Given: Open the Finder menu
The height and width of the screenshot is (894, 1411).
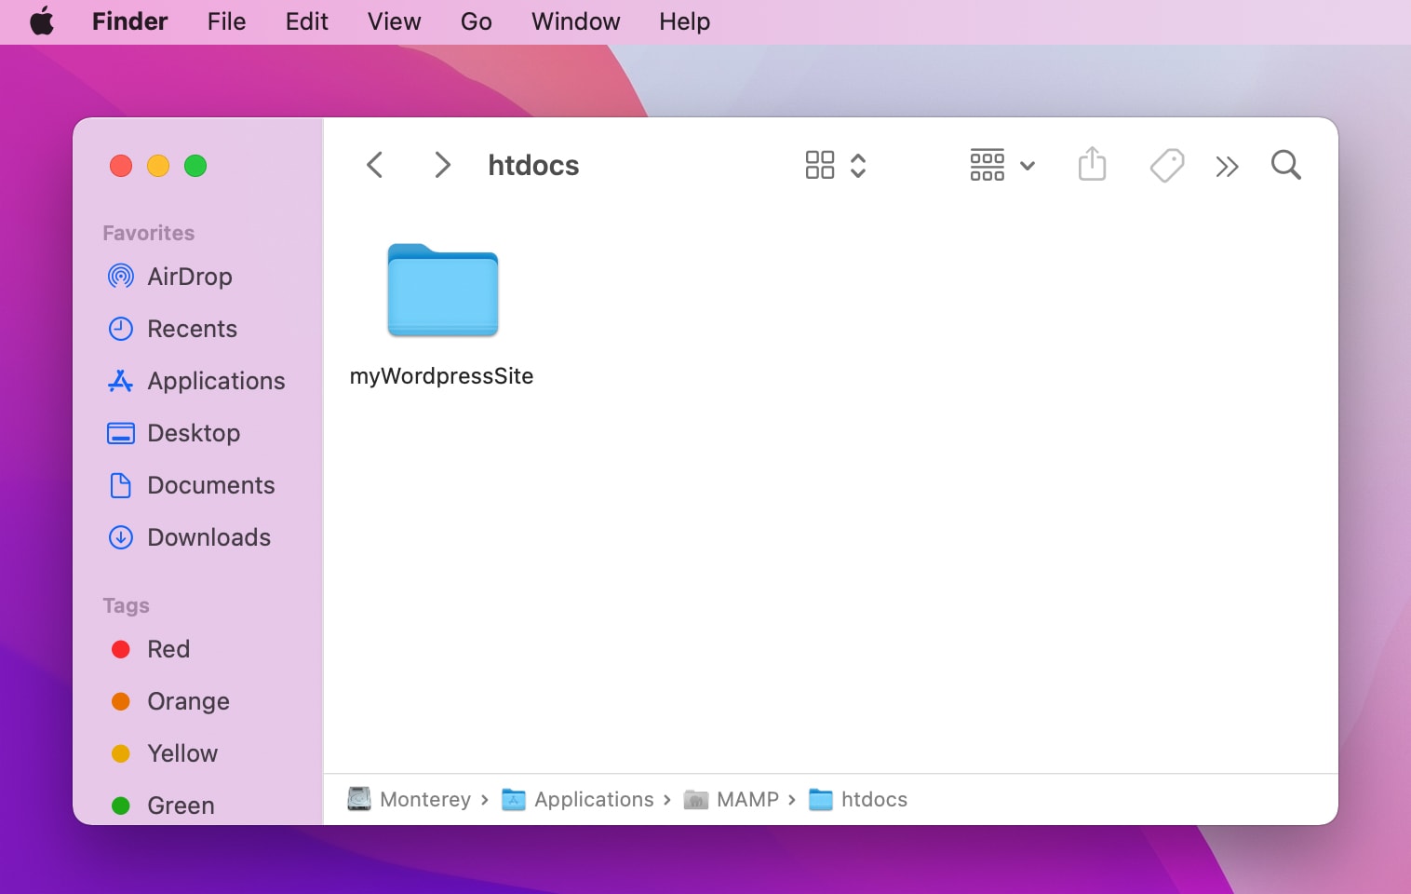Looking at the screenshot, I should tap(129, 21).
